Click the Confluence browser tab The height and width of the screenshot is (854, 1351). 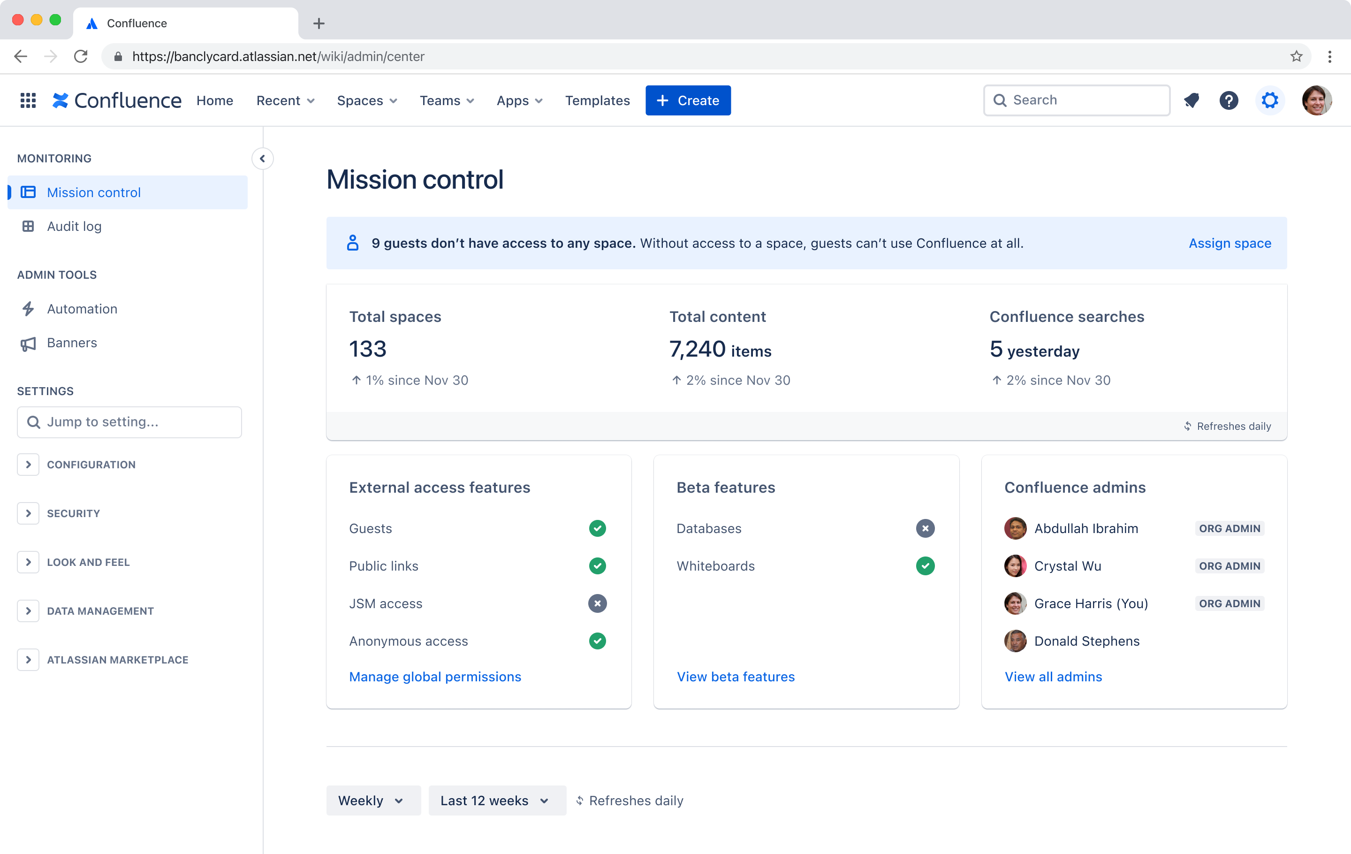point(185,23)
